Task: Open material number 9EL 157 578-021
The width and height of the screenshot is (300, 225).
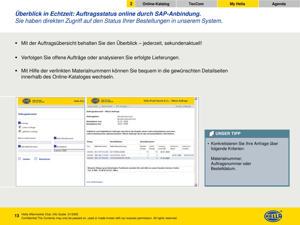Action: 101,158
